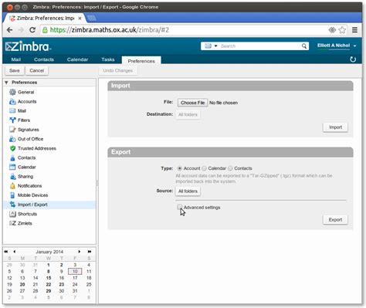
Task: Click the Signatures icon in sidebar
Action: tap(12, 130)
